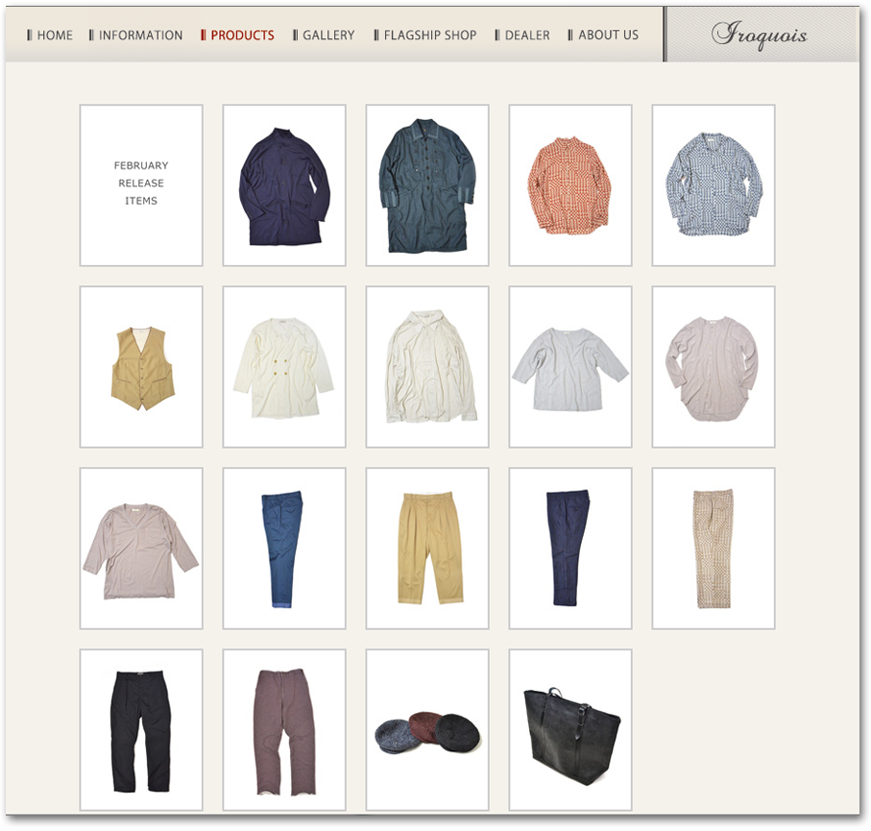View the wrinkled cream collared shirt
Screen dimensions: 871x831
tap(427, 367)
